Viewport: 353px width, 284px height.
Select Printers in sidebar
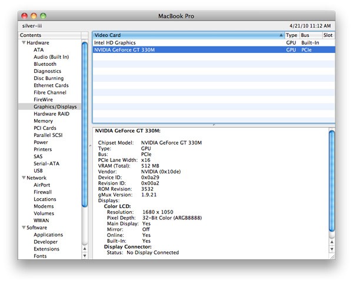pyautogui.click(x=42, y=149)
